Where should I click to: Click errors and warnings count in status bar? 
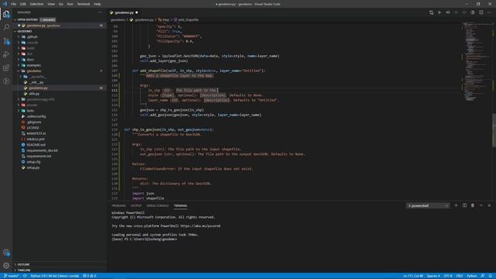[90, 276]
